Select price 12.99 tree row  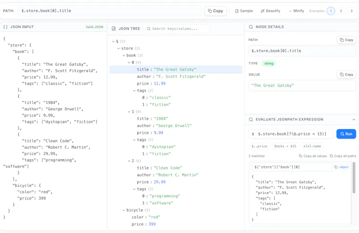point(176,83)
